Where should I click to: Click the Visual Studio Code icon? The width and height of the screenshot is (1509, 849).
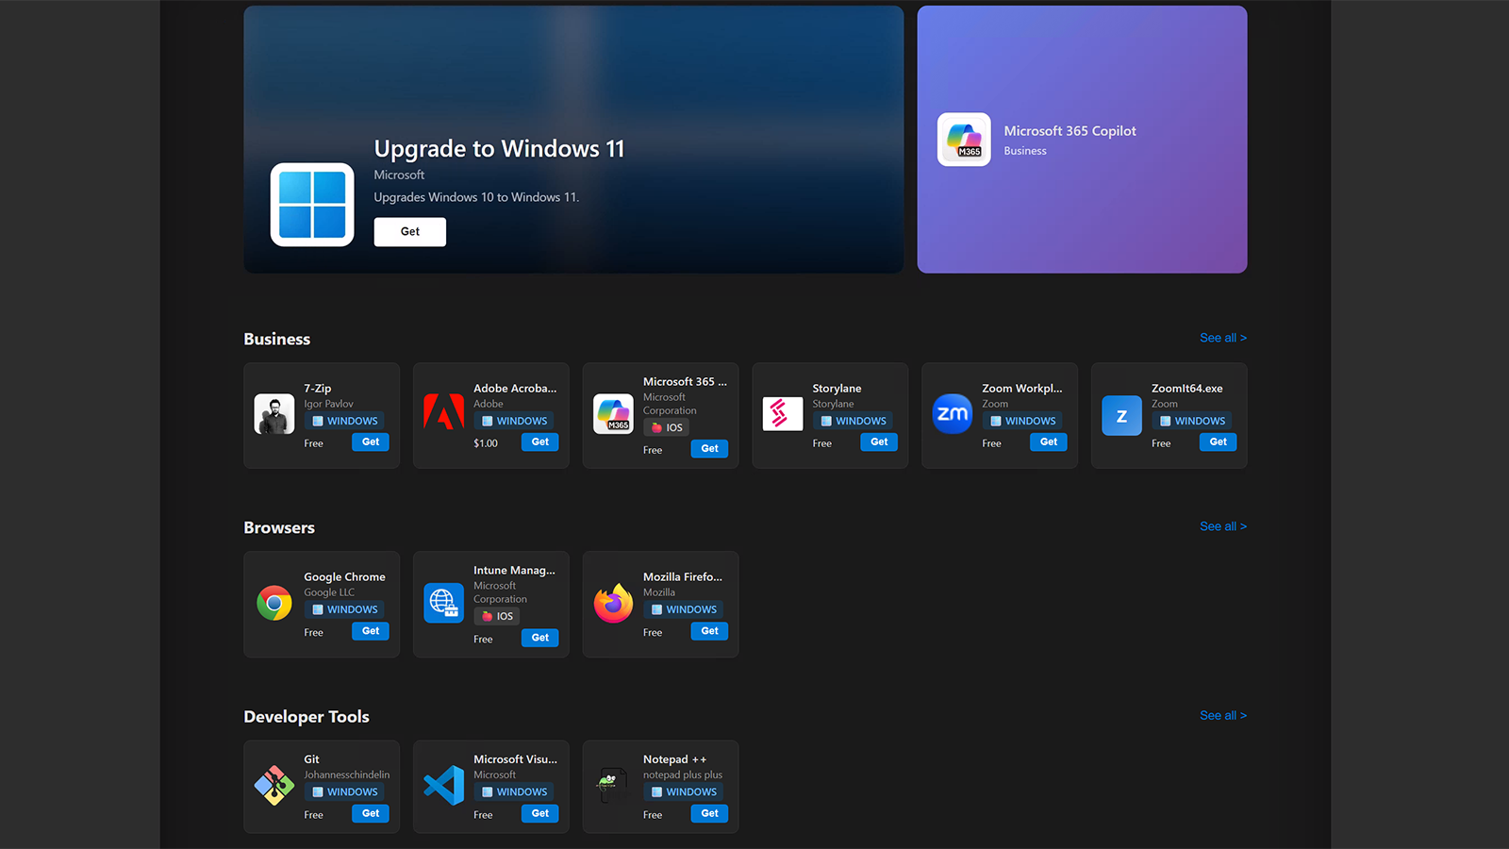pyautogui.click(x=443, y=785)
